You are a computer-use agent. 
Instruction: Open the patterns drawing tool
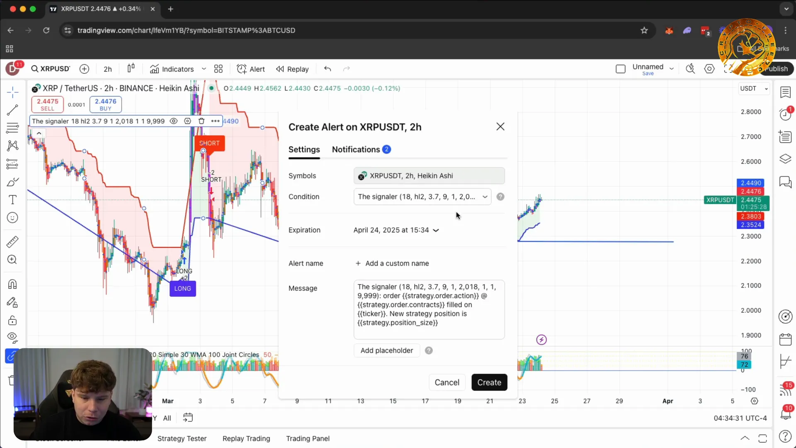[12, 146]
